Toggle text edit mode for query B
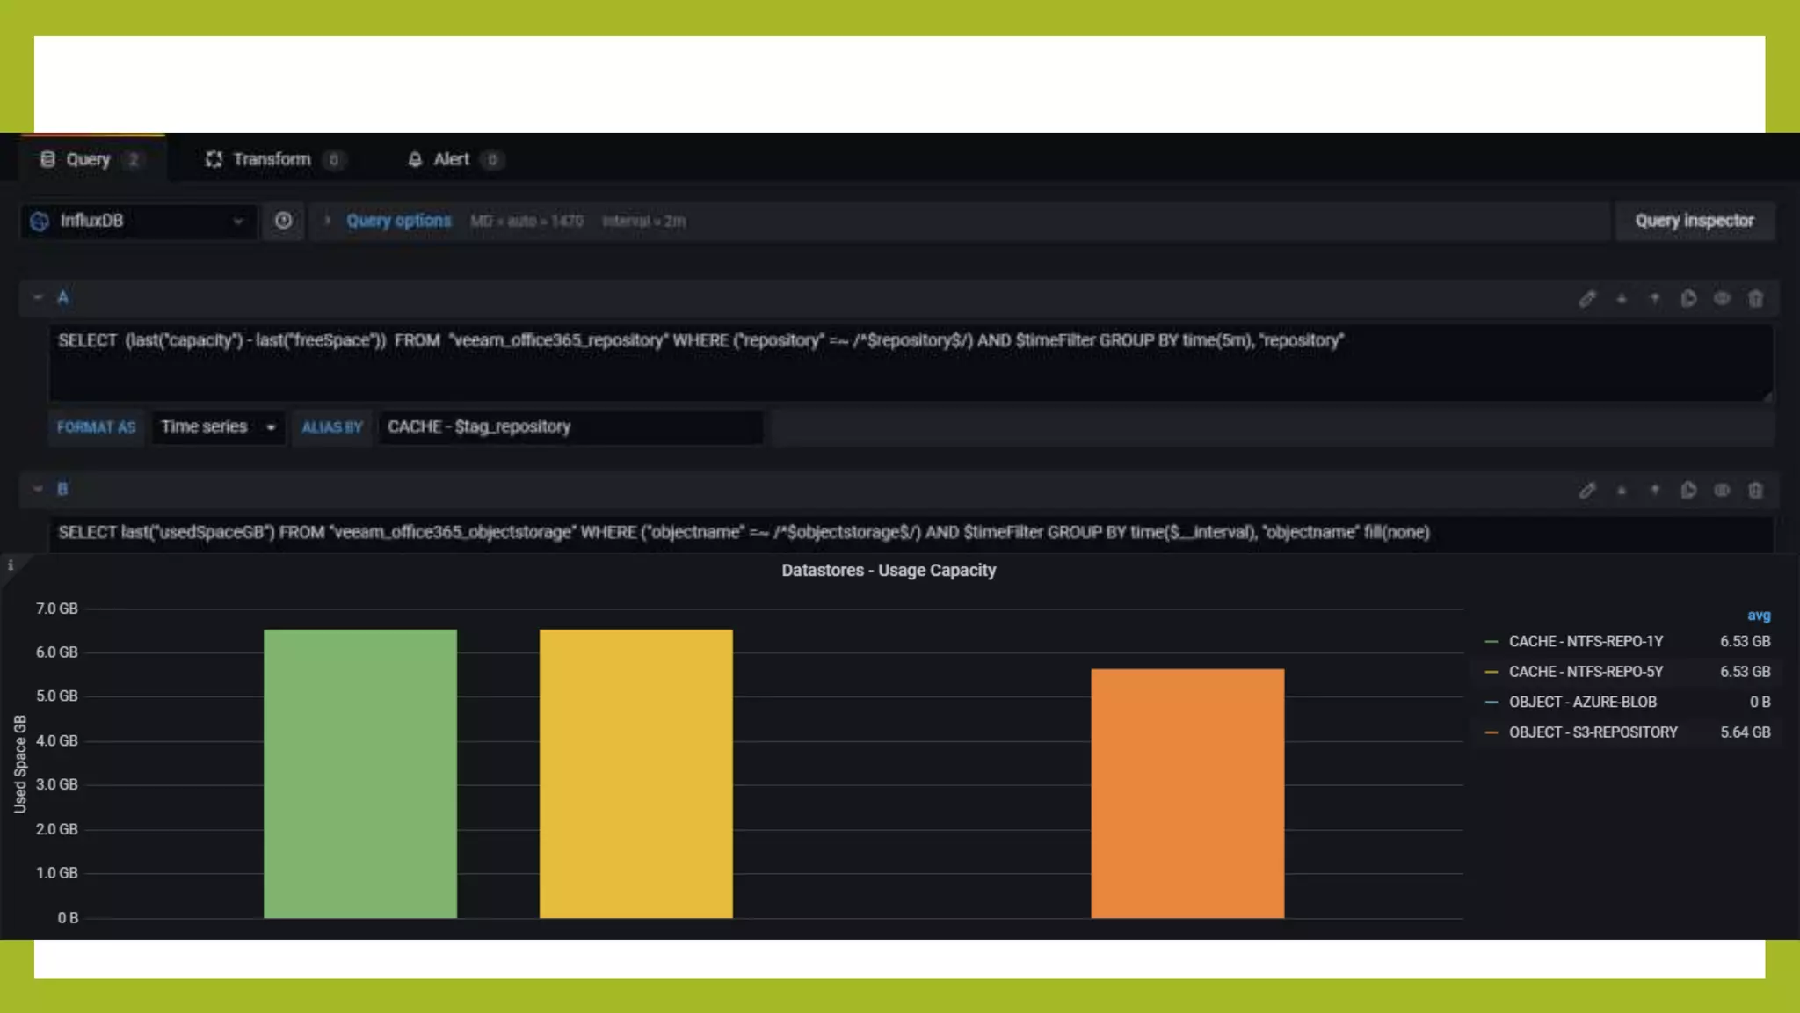Viewport: 1800px width, 1013px height. 1587,491
